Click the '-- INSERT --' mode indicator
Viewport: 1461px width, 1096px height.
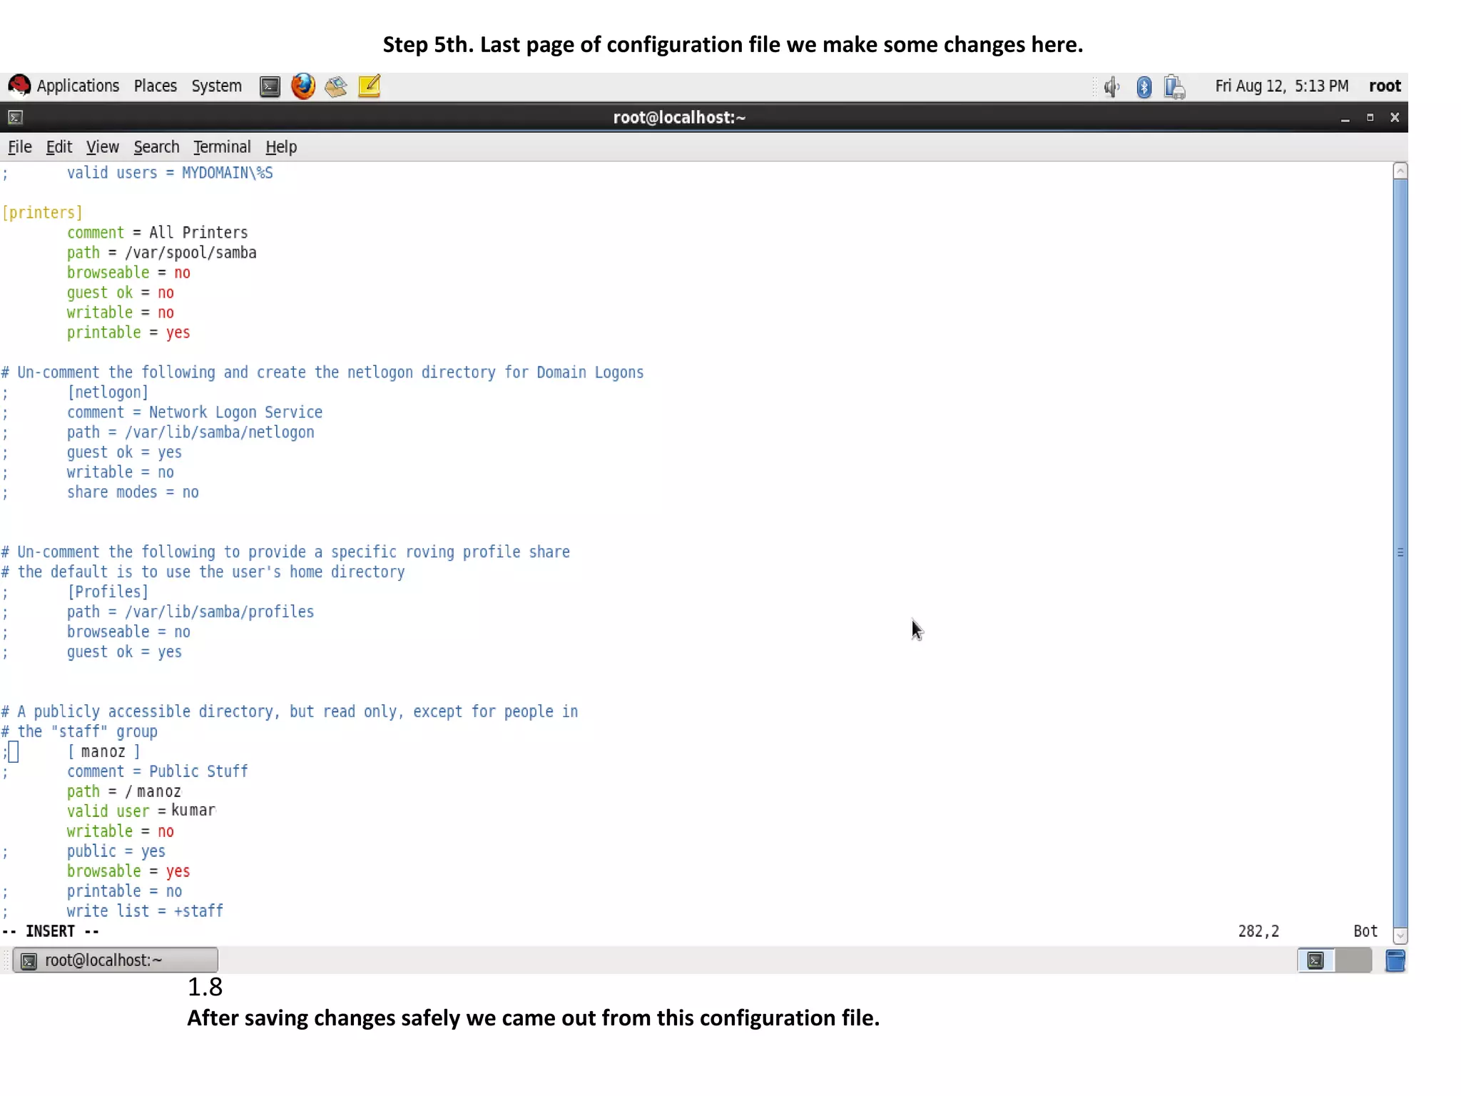pos(51,931)
